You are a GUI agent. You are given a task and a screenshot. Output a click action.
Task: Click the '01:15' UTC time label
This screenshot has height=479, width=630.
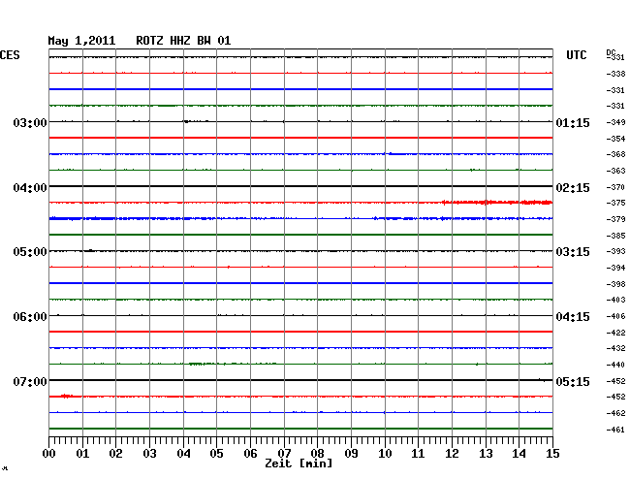tap(573, 122)
